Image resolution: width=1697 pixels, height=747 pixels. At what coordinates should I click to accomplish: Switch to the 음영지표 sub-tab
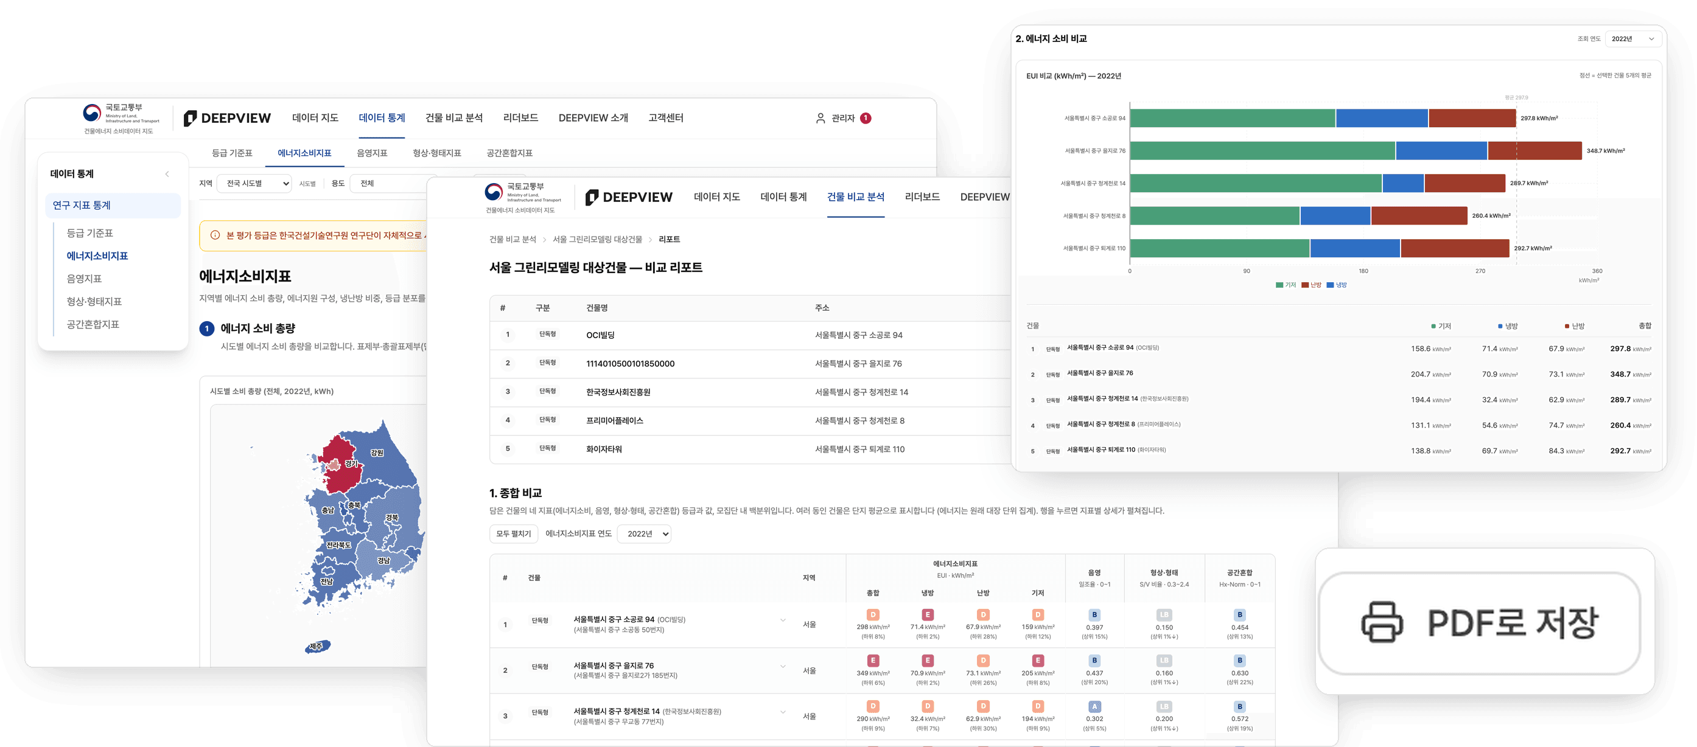(x=372, y=153)
